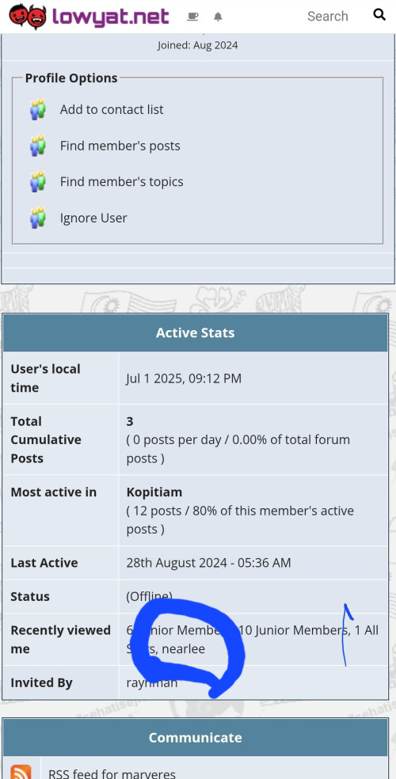Open profile of viewer nearlee

[x=183, y=649]
